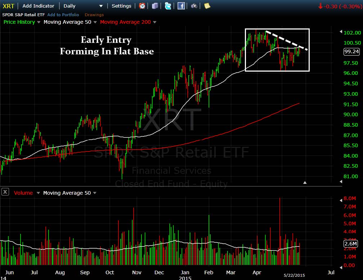Screen dimensions: 363x280
Task: Click the 2.6M volume value tag
Action: click(x=350, y=244)
